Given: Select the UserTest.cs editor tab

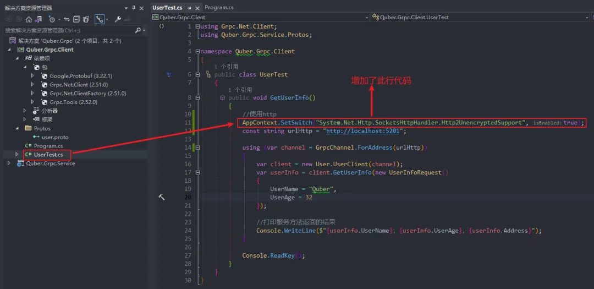Looking at the screenshot, I should [167, 7].
